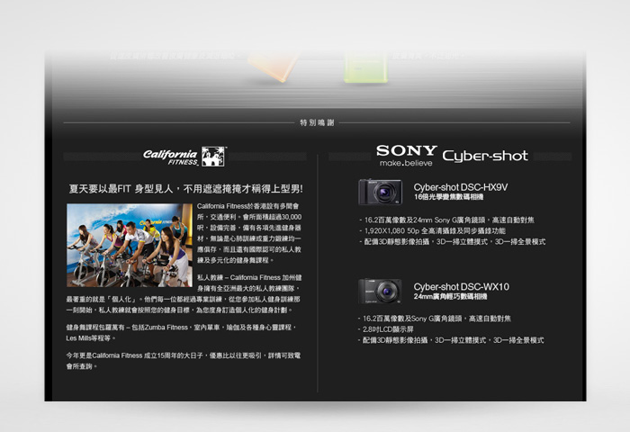Image resolution: width=630 pixels, height=432 pixels.
Task: Click the Cyber-shot DSC-HX9V title
Action: point(461,187)
